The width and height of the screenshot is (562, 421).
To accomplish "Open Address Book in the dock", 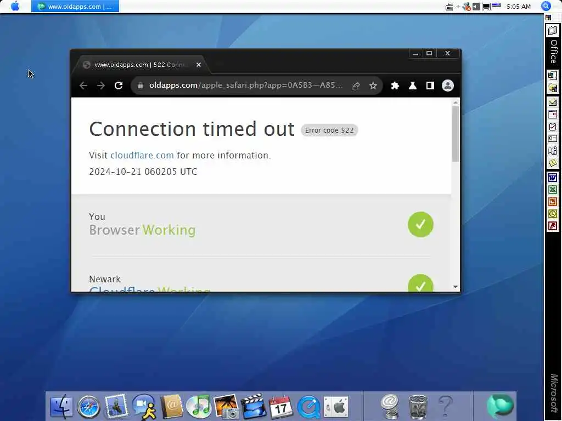I will tap(172, 407).
